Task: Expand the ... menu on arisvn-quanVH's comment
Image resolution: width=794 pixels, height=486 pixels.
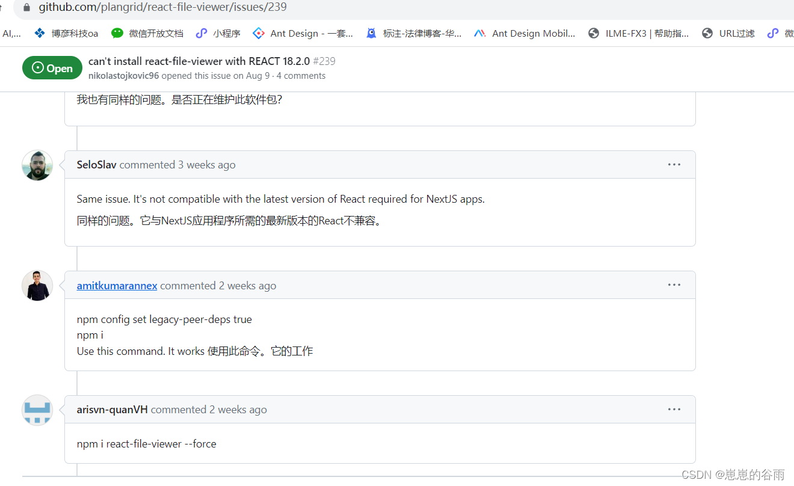Action: point(674,409)
